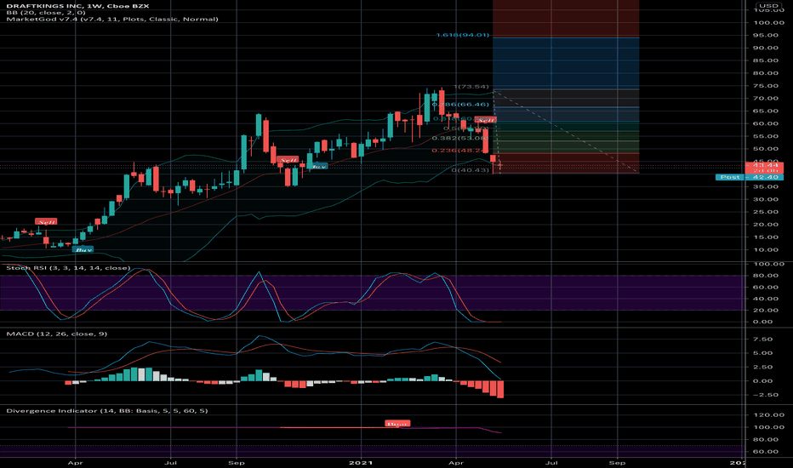
Task: Click the 25.00 price axis label
Action: pyautogui.click(x=766, y=212)
